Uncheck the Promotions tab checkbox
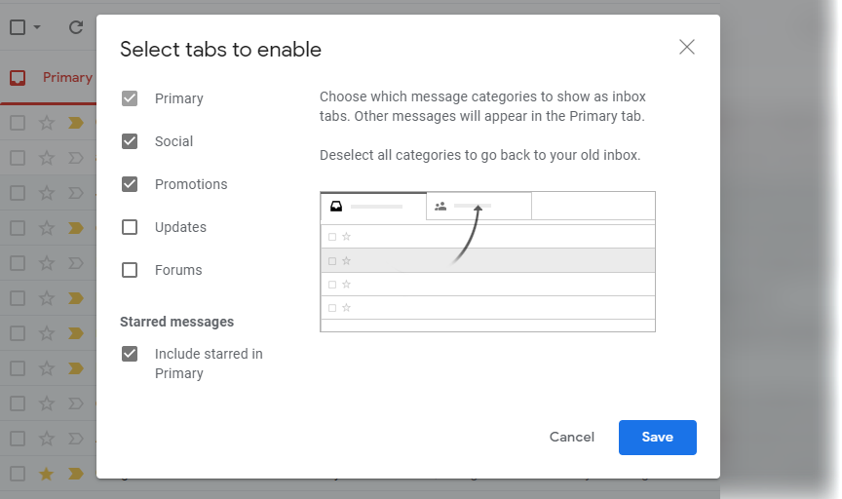The image size is (842, 499). point(130,184)
